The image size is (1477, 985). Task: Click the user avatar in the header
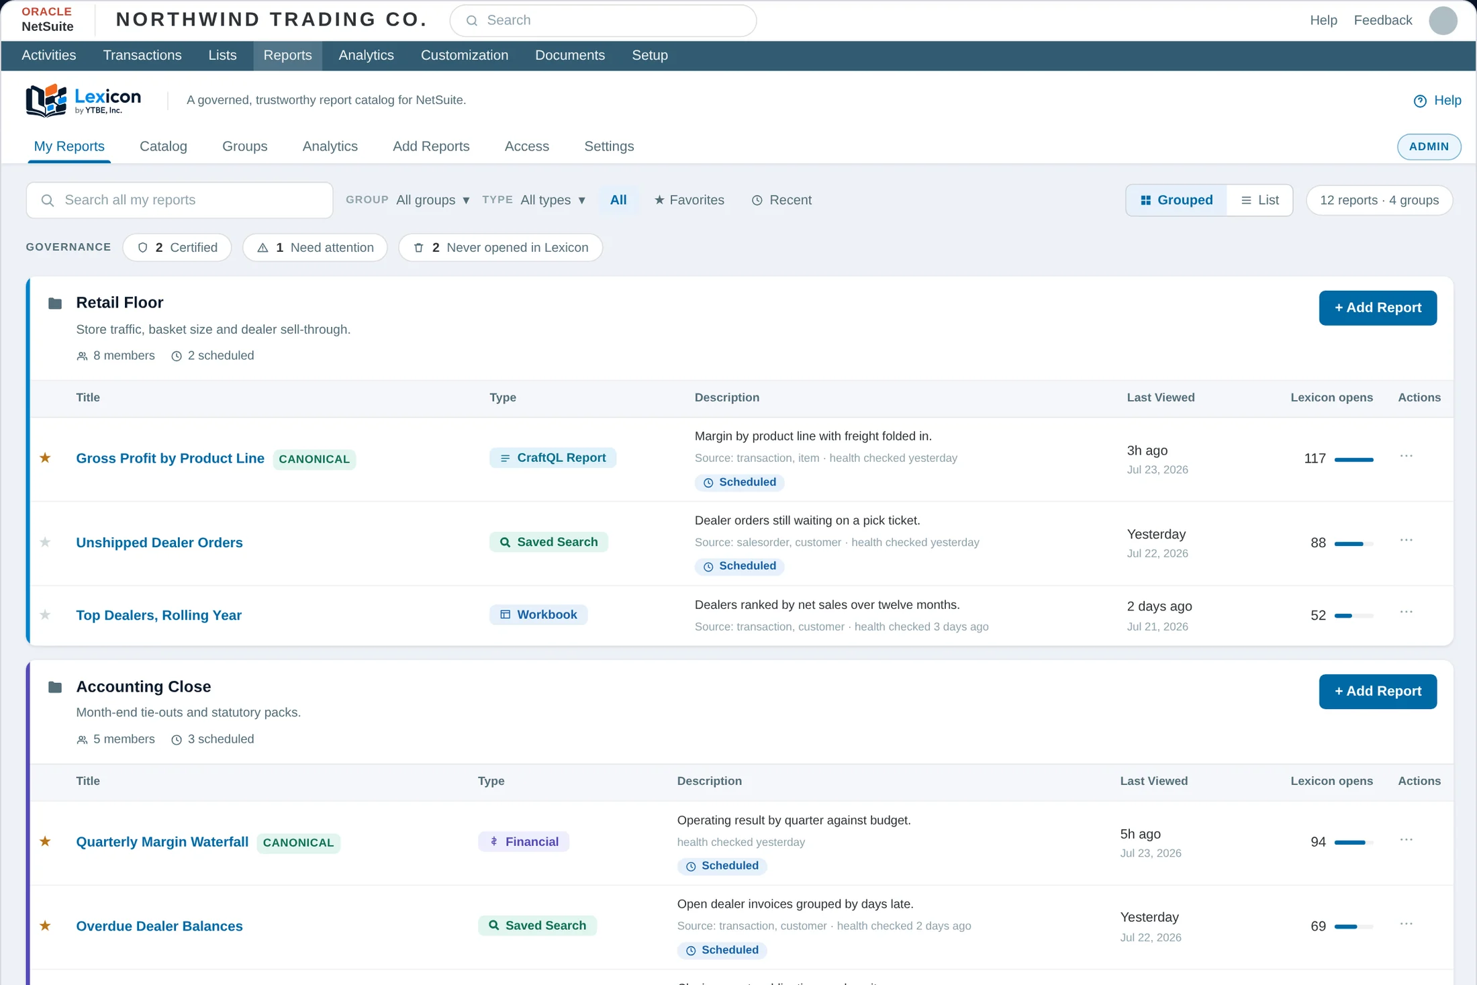click(x=1443, y=20)
